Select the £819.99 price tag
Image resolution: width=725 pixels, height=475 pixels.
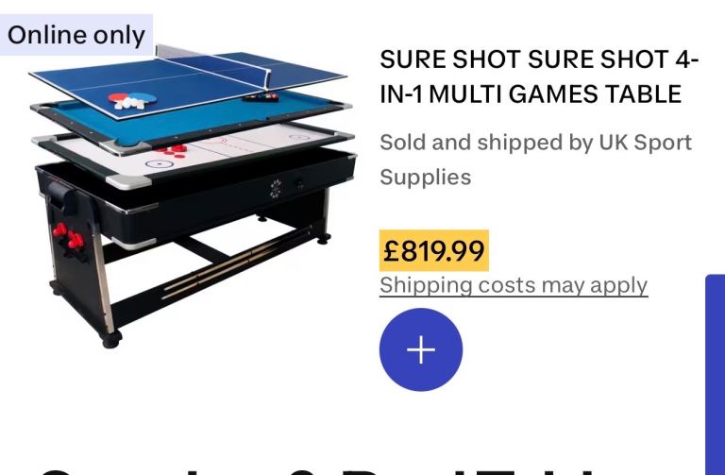[433, 250]
